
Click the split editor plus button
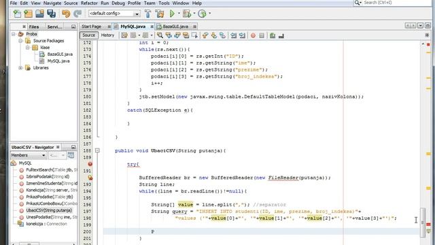[x=428, y=35]
